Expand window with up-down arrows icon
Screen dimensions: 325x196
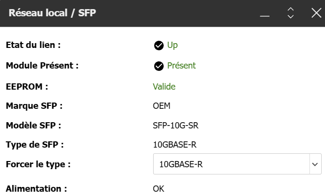[x=291, y=13]
